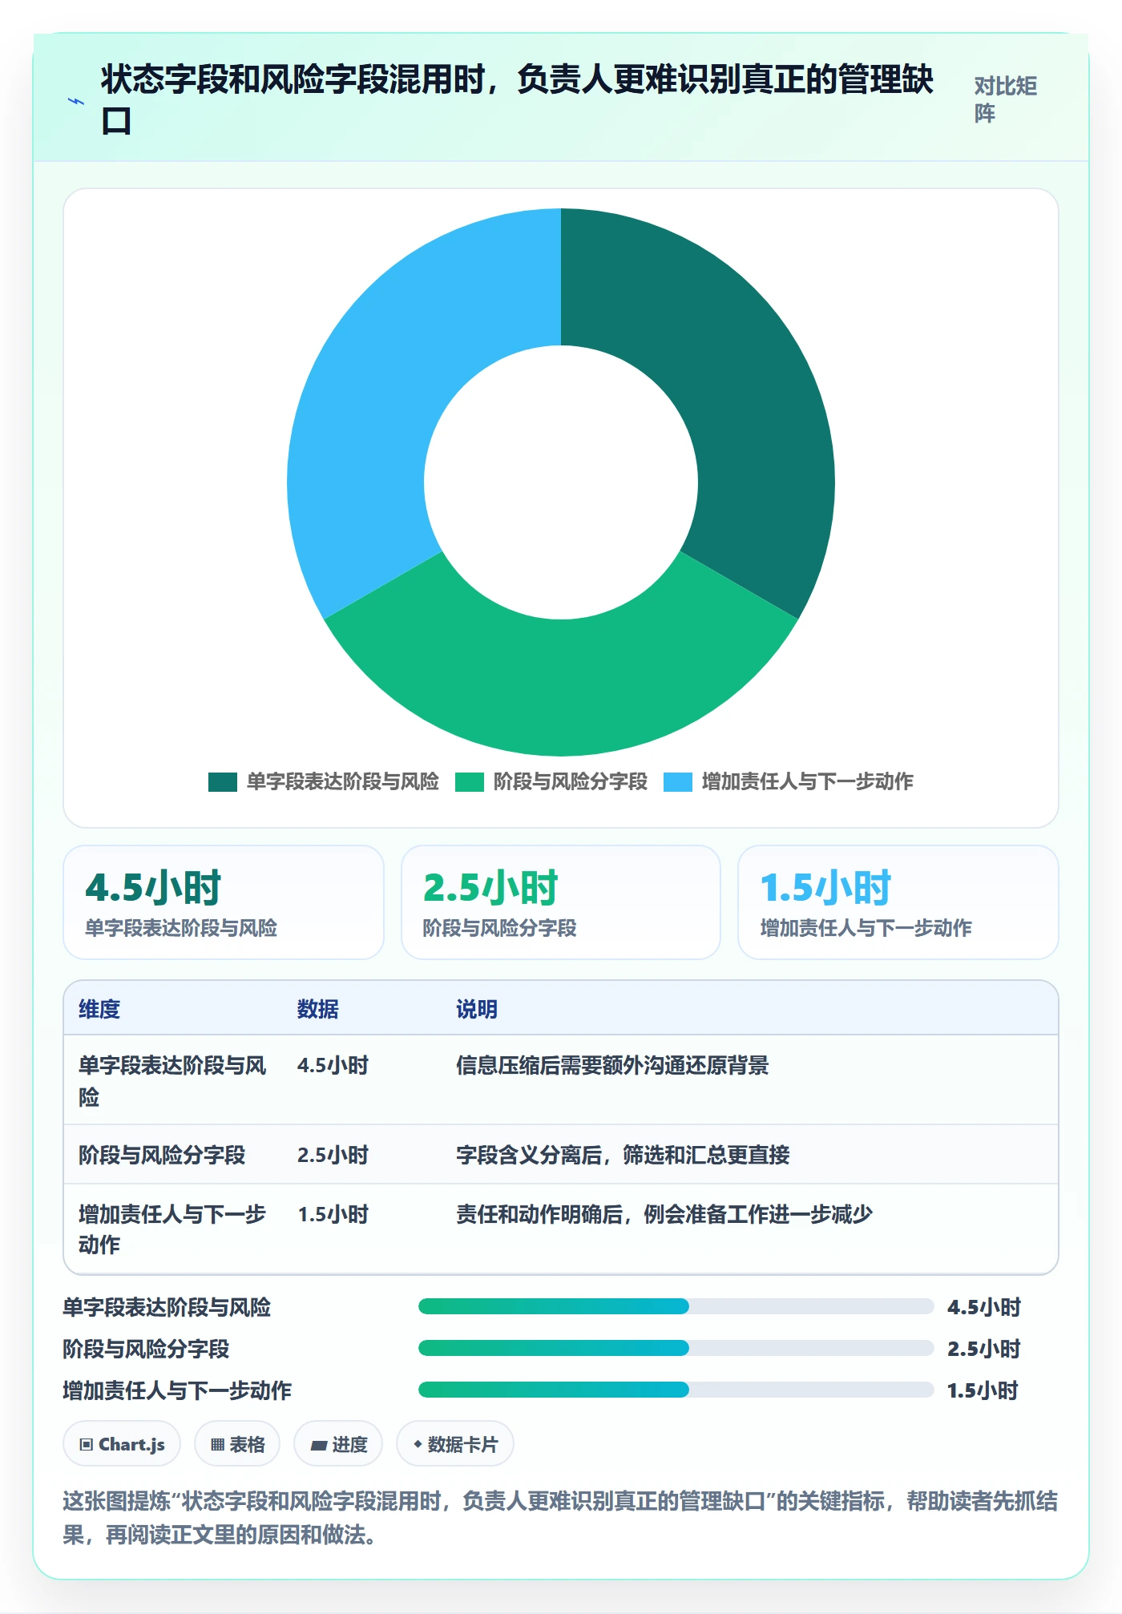Click table cell 责任和动作明确后，例会准备工作进一步减少

[x=664, y=1214]
